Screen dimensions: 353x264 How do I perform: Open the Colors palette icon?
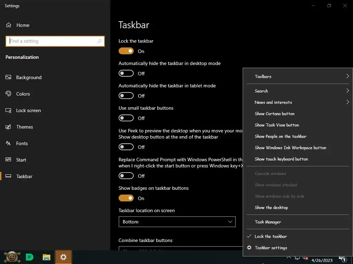8,93
